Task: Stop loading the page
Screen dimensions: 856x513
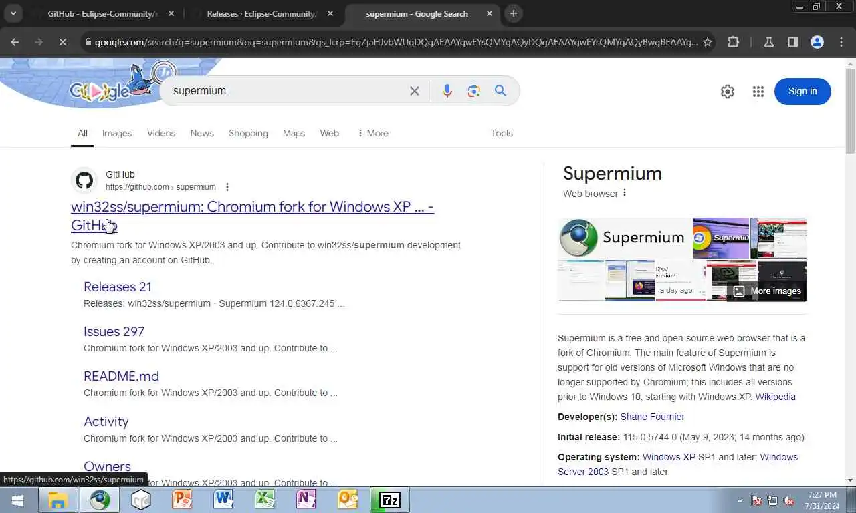Action: click(62, 42)
